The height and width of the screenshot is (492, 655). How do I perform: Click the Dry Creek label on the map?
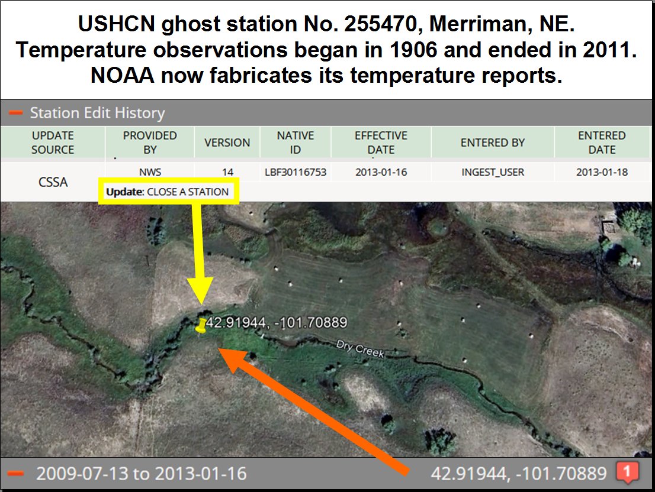tap(361, 348)
